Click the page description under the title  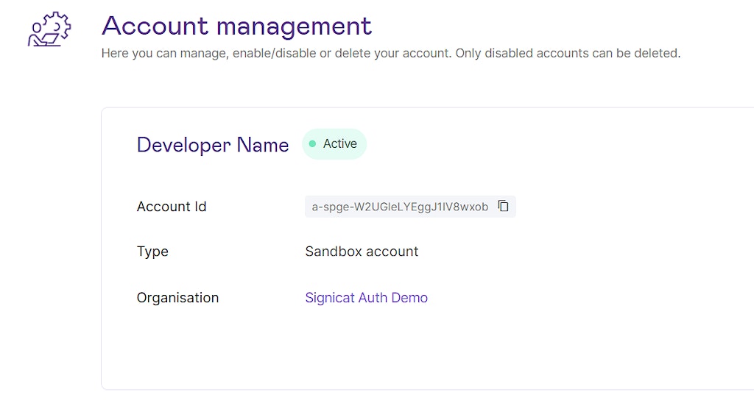click(390, 54)
